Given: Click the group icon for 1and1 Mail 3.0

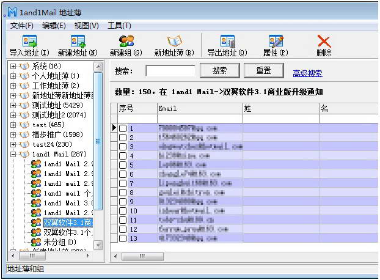Looking at the screenshot, I should (36, 203).
